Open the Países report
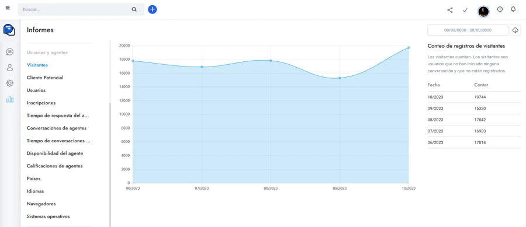This screenshot has width=526, height=227. click(33, 179)
